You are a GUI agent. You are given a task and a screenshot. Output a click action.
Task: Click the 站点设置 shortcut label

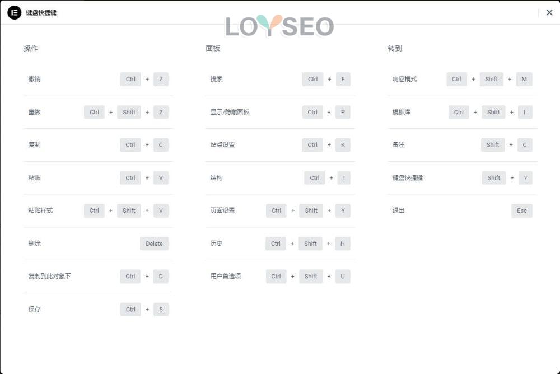(x=222, y=144)
